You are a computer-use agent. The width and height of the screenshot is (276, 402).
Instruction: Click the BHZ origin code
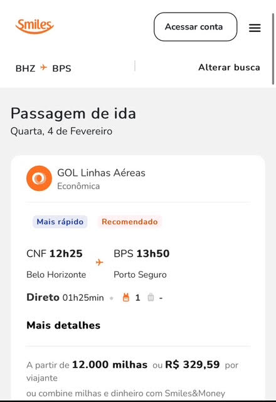coord(25,68)
